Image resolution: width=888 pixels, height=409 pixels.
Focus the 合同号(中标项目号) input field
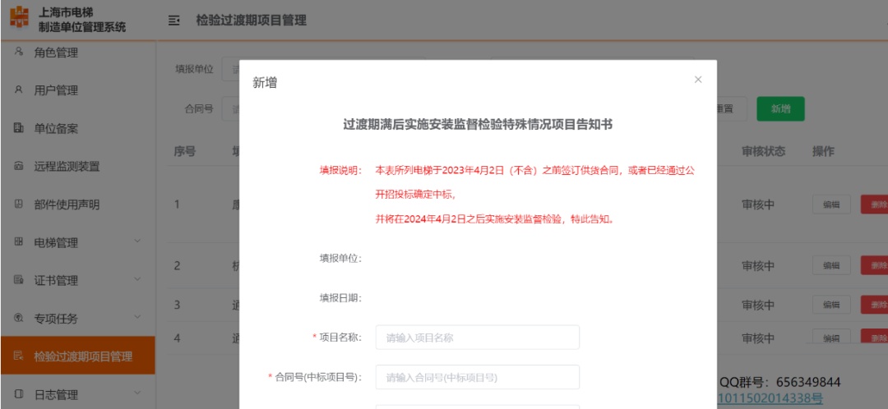point(478,377)
